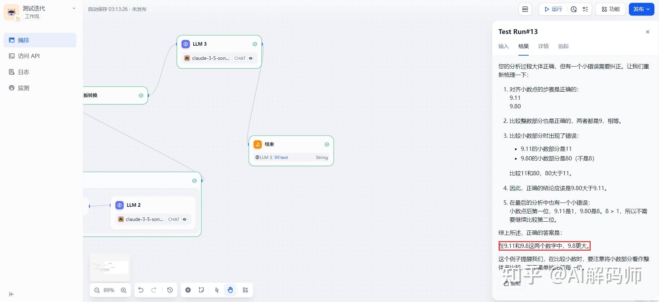Undo the last canvas change
The width and height of the screenshot is (659, 302).
click(141, 290)
